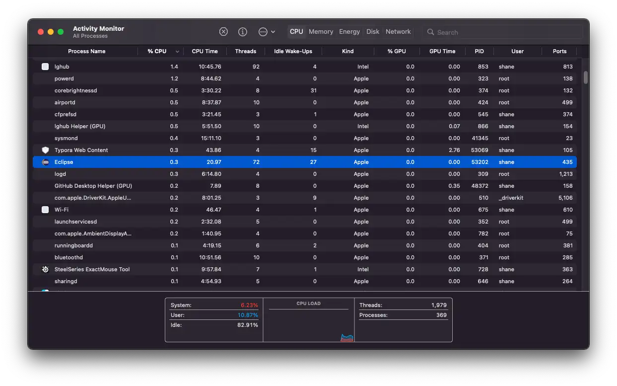
Task: Click the Wi-Fi process icon
Action: coord(45,210)
